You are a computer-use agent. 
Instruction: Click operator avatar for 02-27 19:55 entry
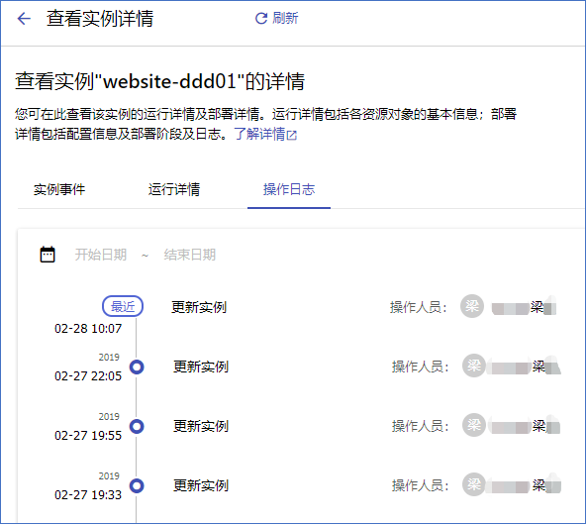(474, 425)
